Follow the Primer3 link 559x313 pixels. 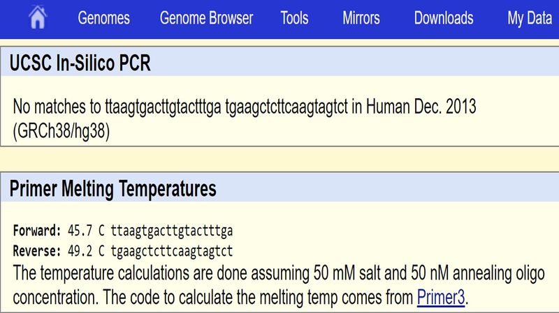click(440, 298)
